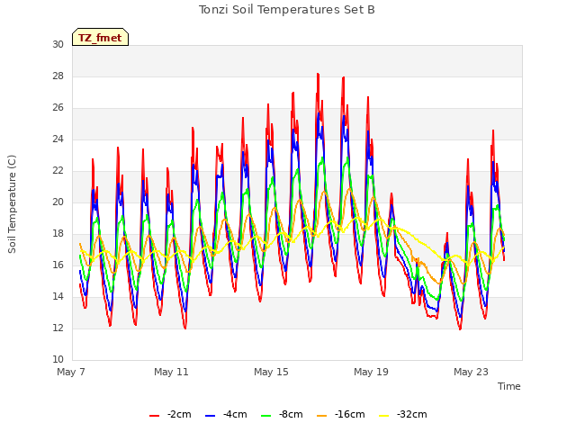
Task: Click the chart title Tonzi Soil Temperatures Set B
Action: coord(286,10)
